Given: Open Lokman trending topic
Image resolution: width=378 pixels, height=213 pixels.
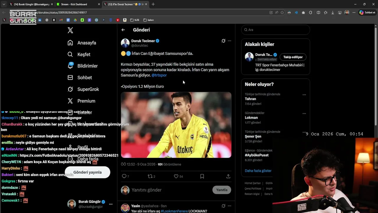Looking at the screenshot, I should (x=251, y=117).
